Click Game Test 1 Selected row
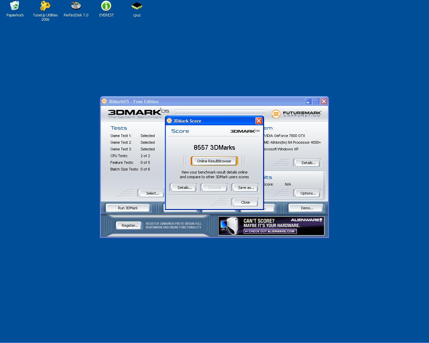The width and height of the screenshot is (429, 343). [x=132, y=136]
